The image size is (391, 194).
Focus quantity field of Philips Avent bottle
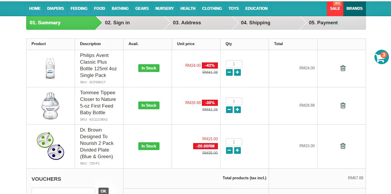(x=234, y=64)
